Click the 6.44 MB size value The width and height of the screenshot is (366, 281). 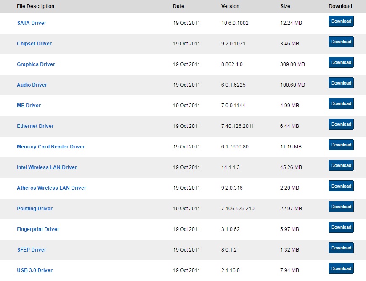tap(290, 126)
